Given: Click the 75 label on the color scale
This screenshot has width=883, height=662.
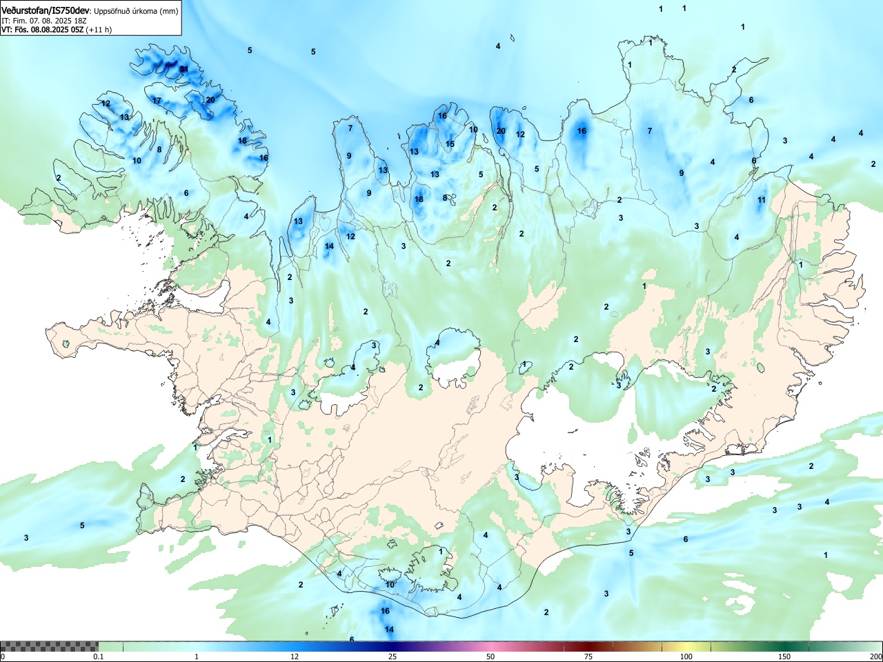Looking at the screenshot, I should [x=588, y=656].
